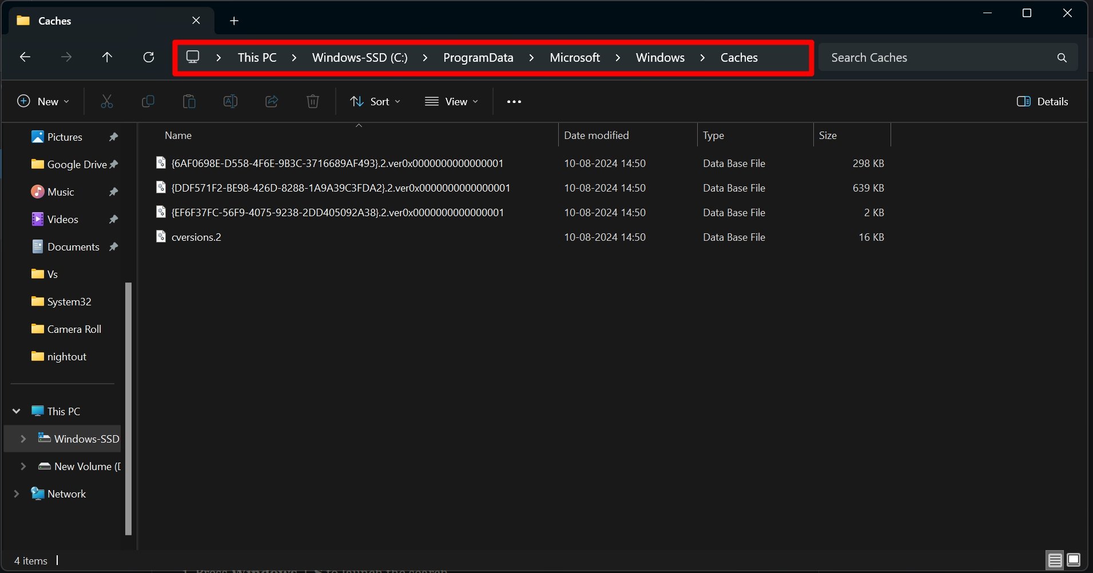
Task: Click the Cut scissors icon
Action: point(107,102)
